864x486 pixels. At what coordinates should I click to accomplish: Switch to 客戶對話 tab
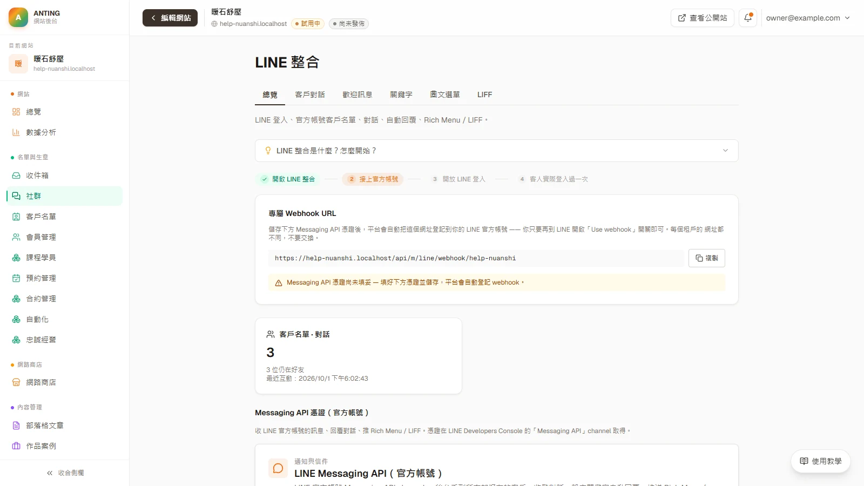310,94
